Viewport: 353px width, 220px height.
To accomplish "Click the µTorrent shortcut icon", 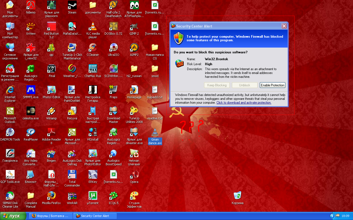I will click(x=93, y=196).
